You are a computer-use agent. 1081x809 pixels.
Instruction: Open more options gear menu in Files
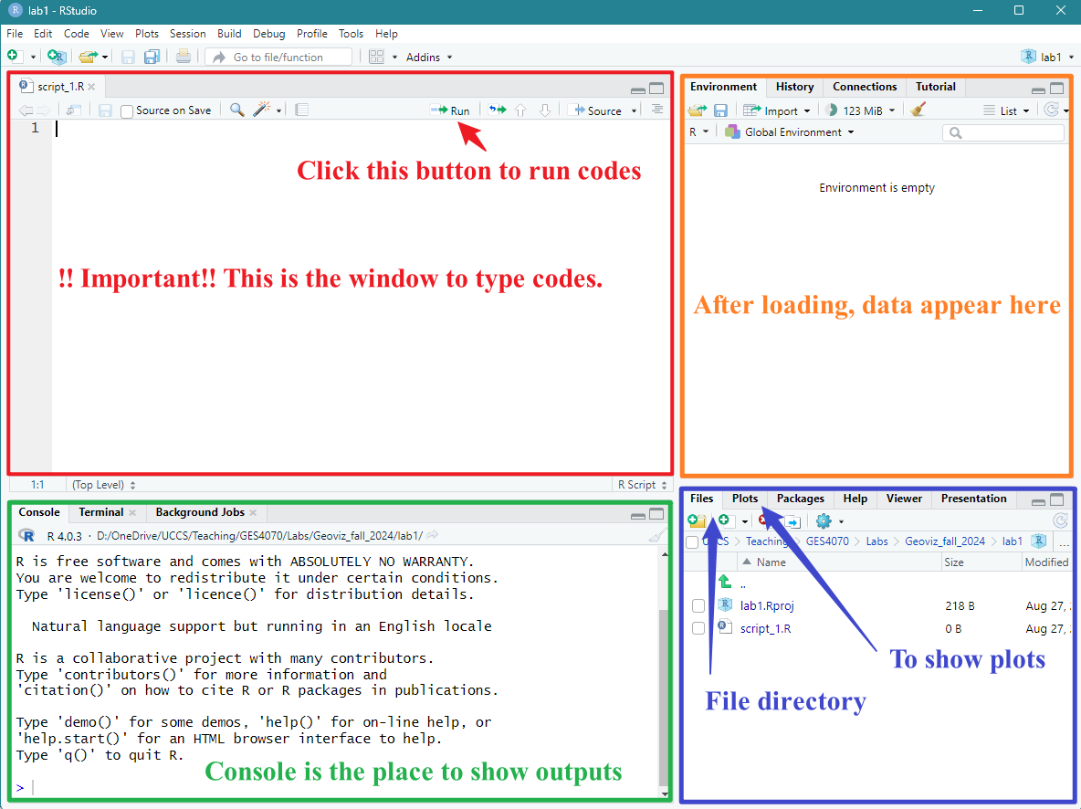(829, 521)
